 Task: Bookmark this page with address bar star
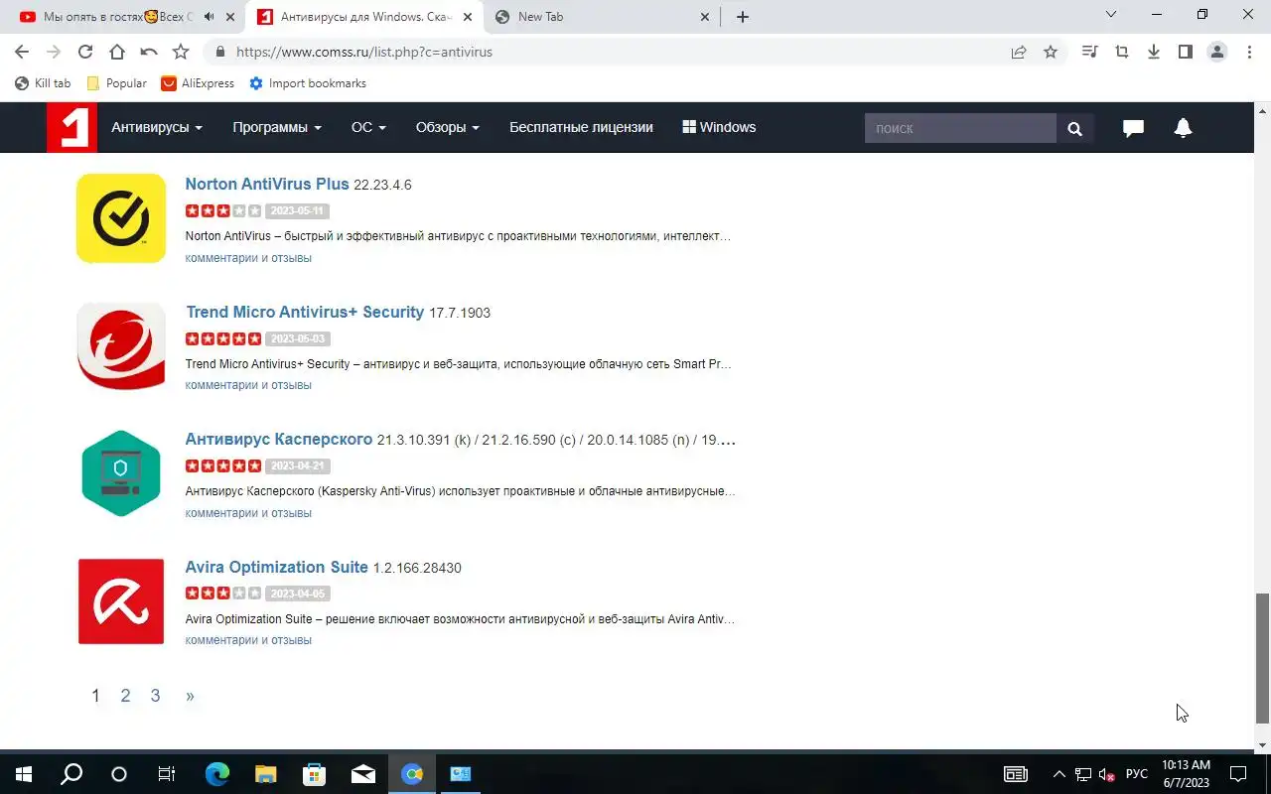click(1051, 52)
